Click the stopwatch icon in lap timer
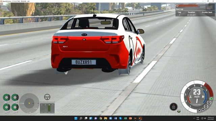The height and width of the screenshot is (121, 216). tap(177, 5)
